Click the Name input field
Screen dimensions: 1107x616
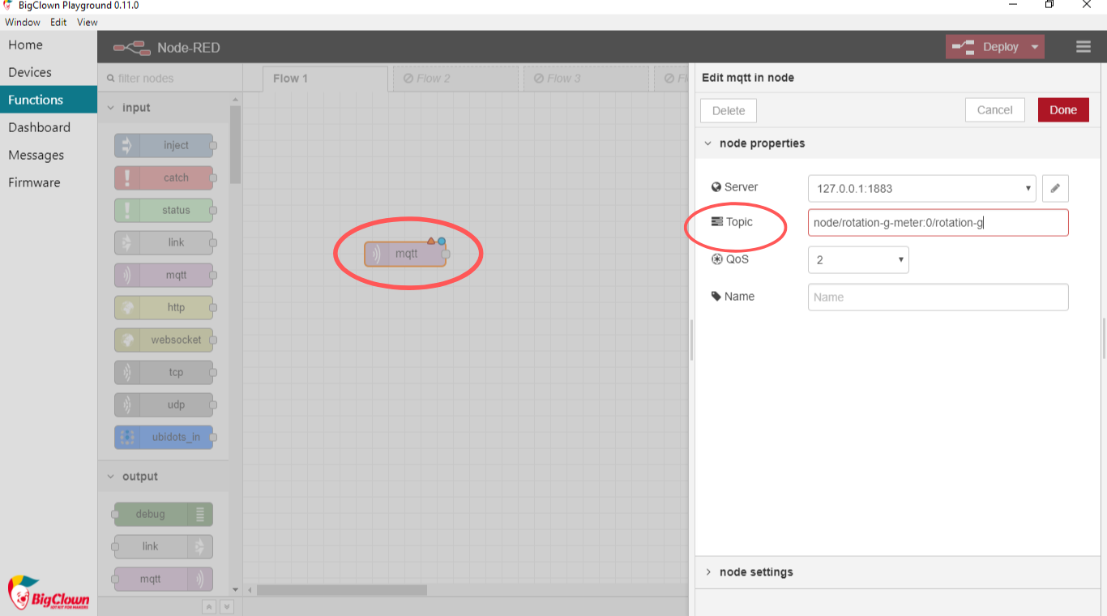tap(938, 297)
